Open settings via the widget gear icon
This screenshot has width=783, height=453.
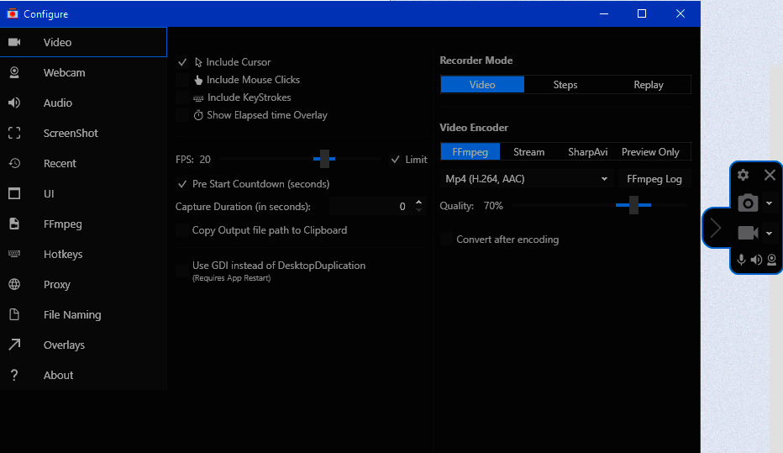[743, 175]
